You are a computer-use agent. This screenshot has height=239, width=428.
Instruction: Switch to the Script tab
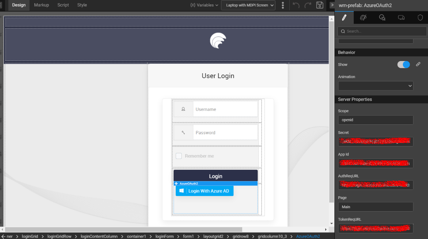click(63, 5)
